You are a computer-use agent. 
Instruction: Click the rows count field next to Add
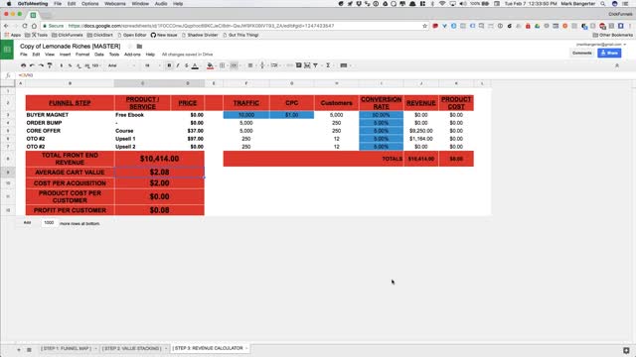pos(49,223)
